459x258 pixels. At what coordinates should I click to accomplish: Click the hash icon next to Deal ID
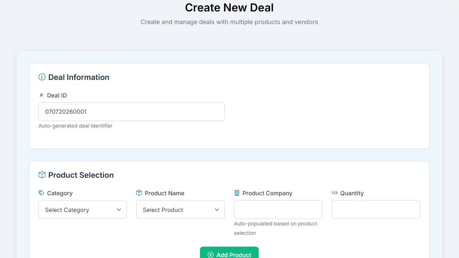(41, 95)
